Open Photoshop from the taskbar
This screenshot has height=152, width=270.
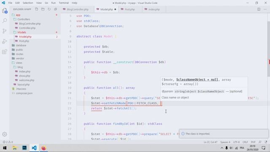click(x=24, y=148)
